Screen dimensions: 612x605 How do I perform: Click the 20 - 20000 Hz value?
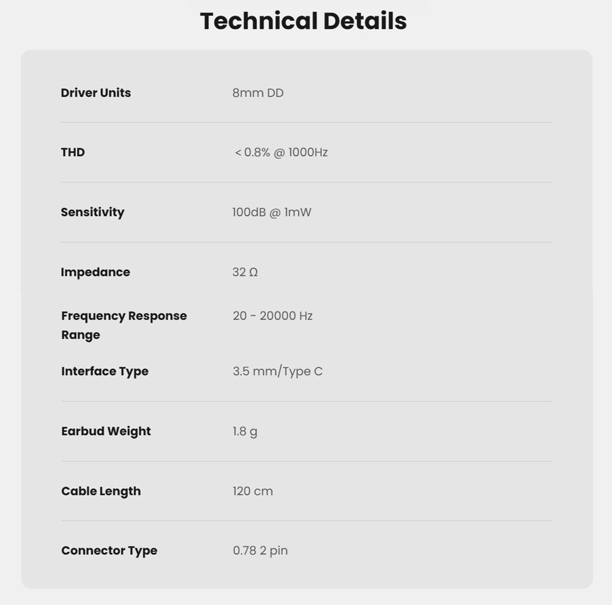point(273,316)
